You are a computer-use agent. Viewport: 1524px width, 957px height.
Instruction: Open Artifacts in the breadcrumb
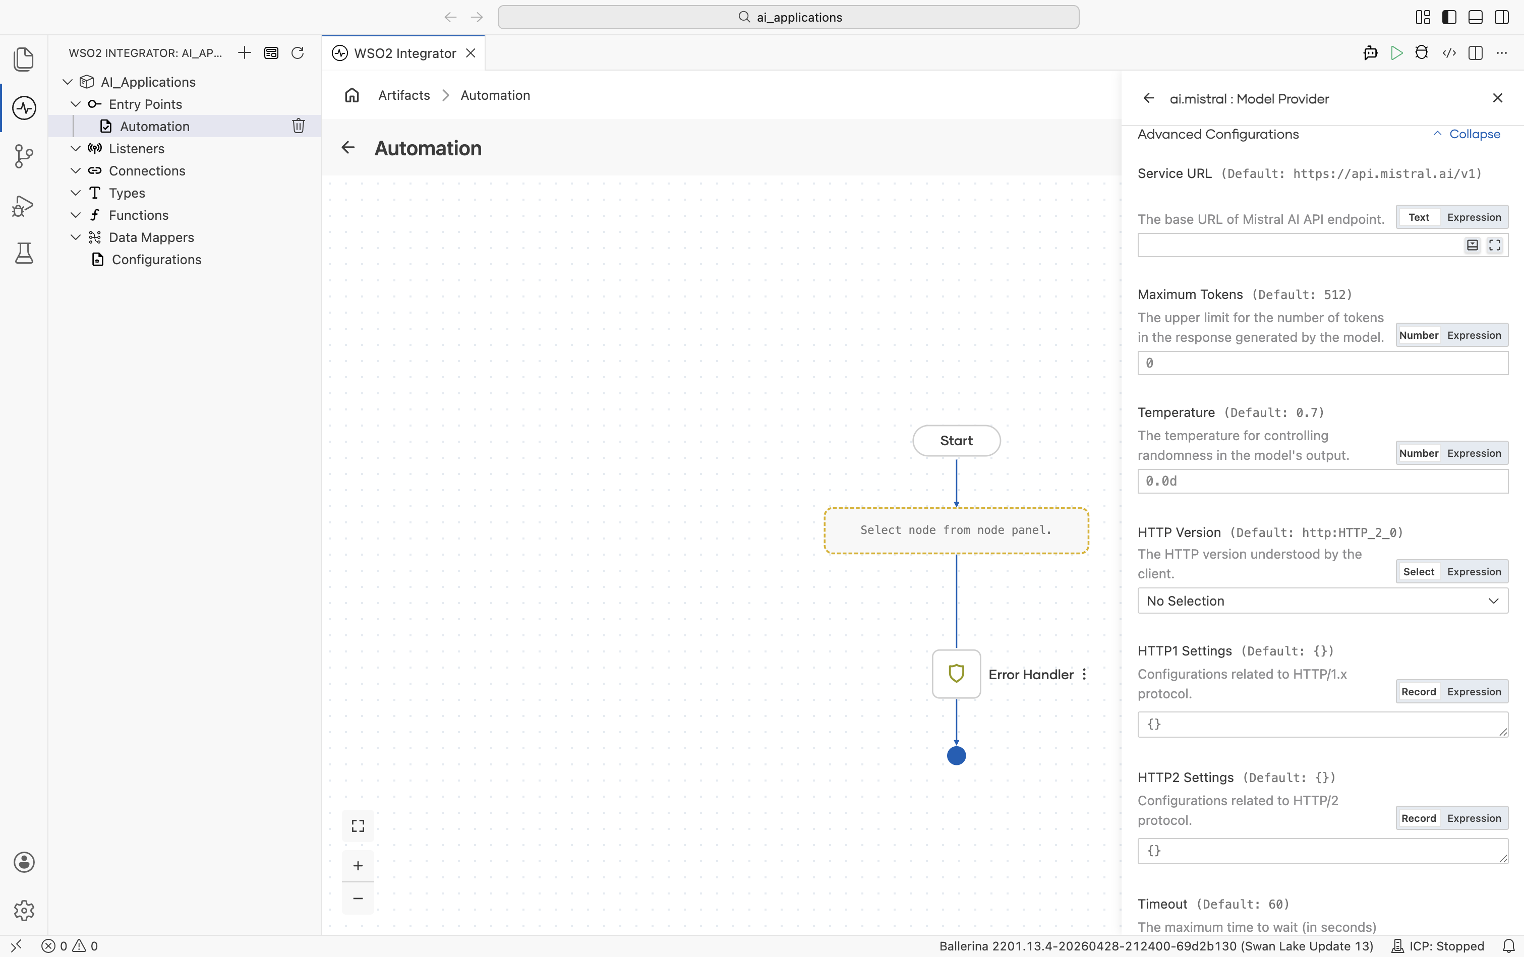pos(404,95)
